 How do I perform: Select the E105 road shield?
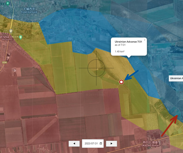point(5,63)
